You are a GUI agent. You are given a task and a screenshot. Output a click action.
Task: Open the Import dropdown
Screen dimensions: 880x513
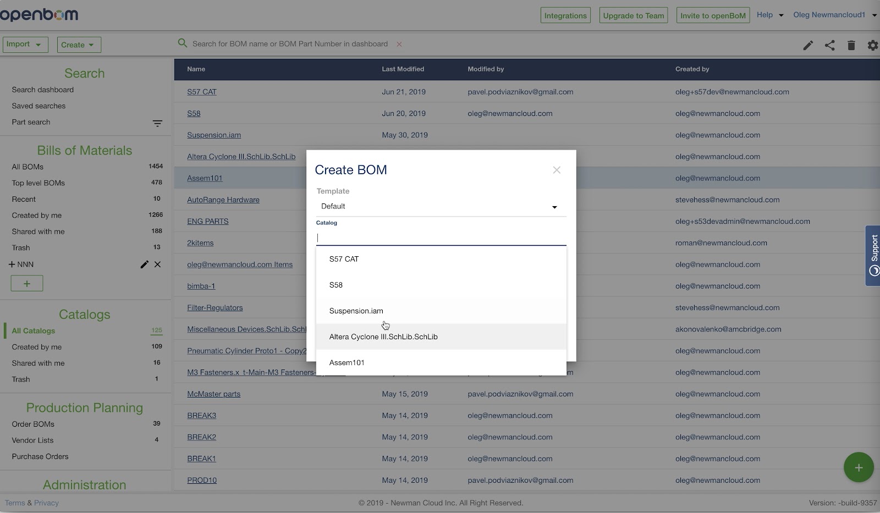[25, 45]
